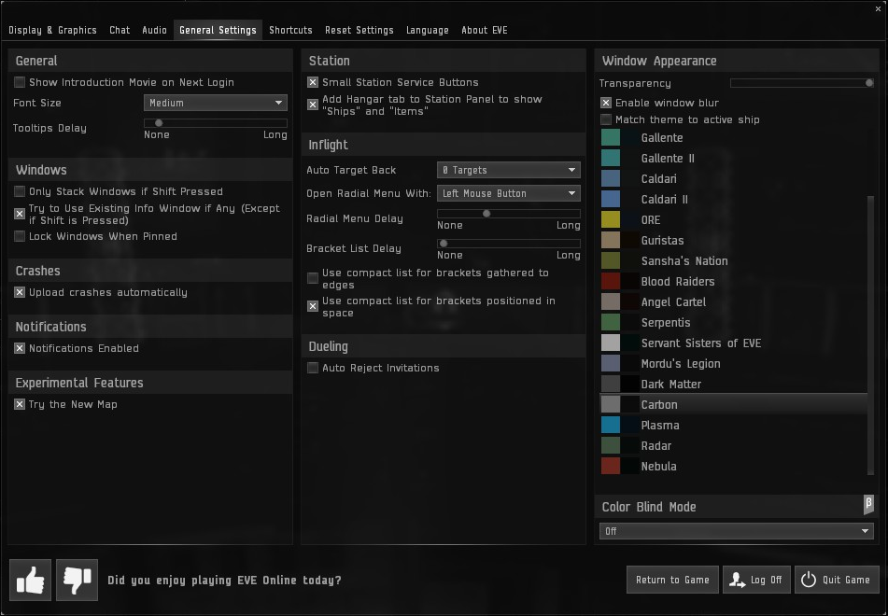Screen dimensions: 888x616
Task: Click the thumbs up feedback icon
Action: coord(30,580)
